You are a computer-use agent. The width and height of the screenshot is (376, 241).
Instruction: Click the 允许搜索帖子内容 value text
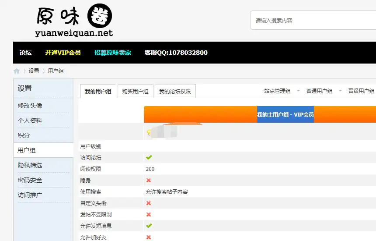click(x=167, y=192)
